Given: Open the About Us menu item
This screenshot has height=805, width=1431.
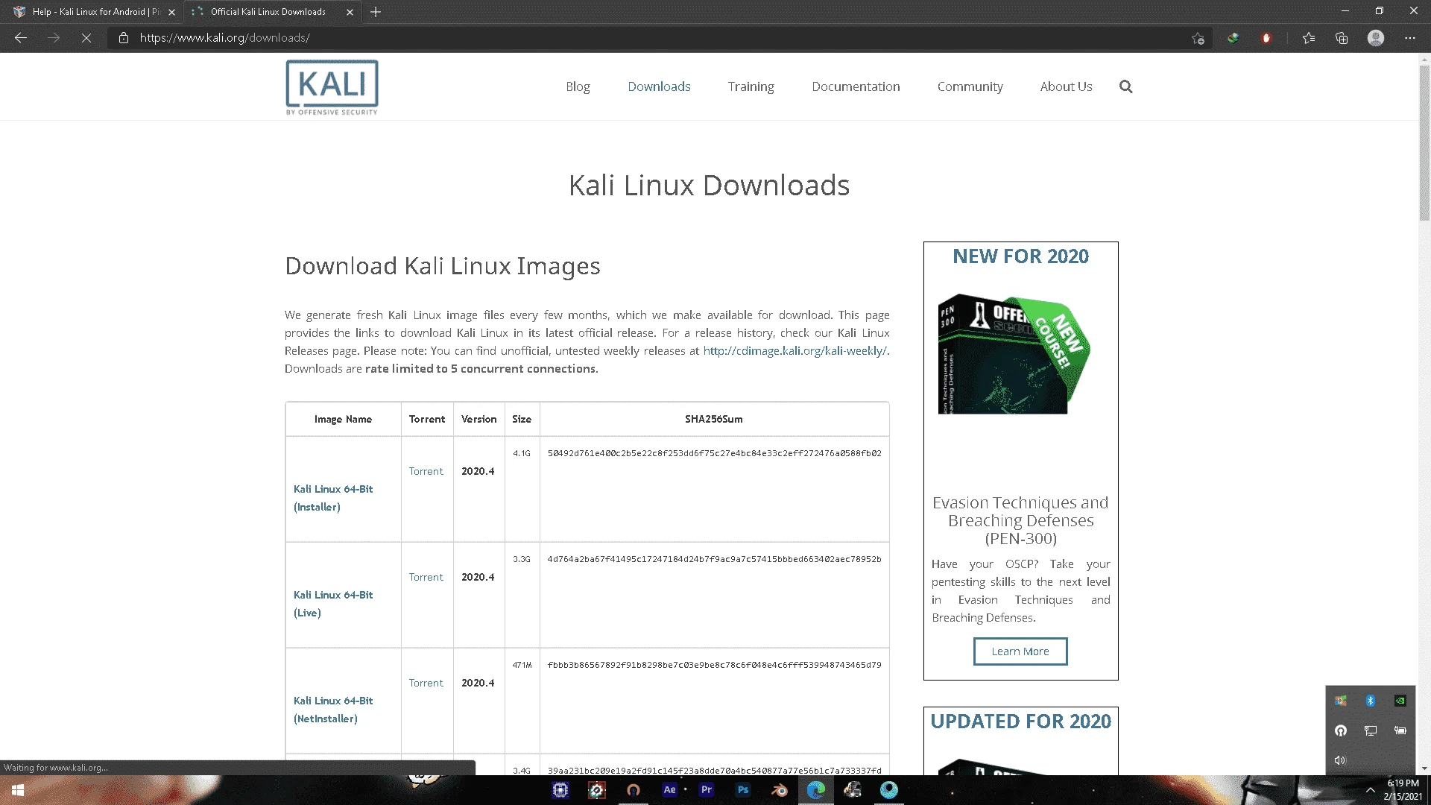Looking at the screenshot, I should (1066, 86).
